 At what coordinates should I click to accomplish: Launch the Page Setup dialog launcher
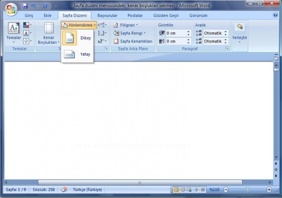click(x=106, y=48)
